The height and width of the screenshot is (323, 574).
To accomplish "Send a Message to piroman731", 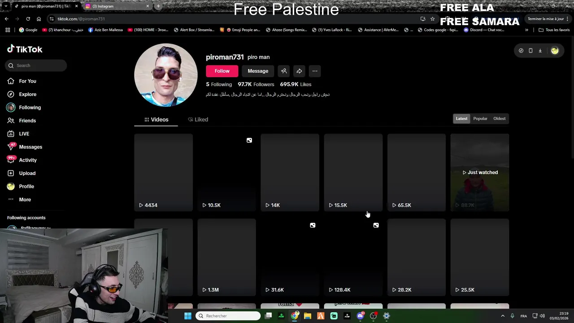I will [x=258, y=71].
